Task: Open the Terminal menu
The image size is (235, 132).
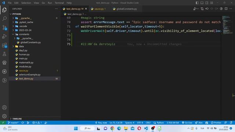Action: (59, 3)
